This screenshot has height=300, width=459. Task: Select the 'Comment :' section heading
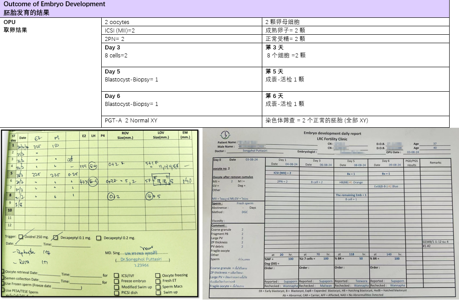(219, 226)
